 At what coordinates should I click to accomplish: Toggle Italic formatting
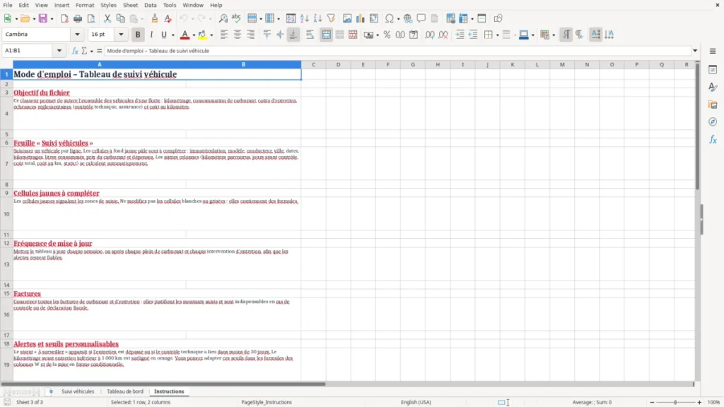[x=151, y=35]
